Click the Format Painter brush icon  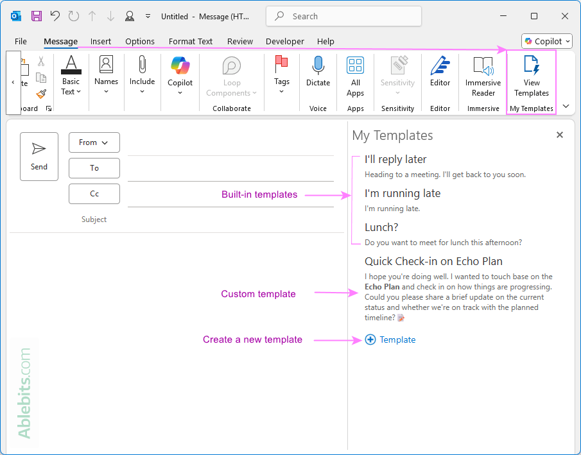(41, 94)
